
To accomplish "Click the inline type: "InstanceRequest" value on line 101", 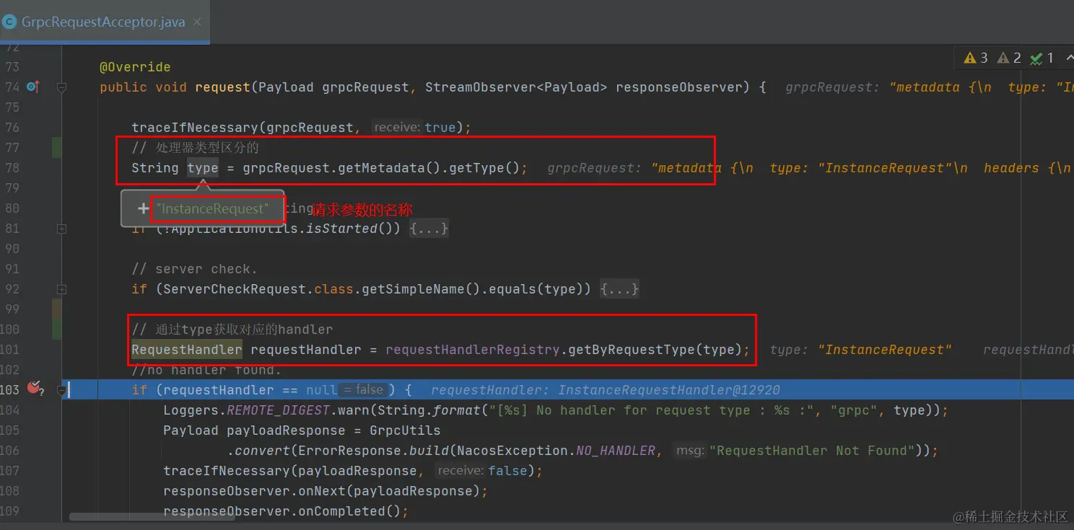I will click(x=861, y=350).
